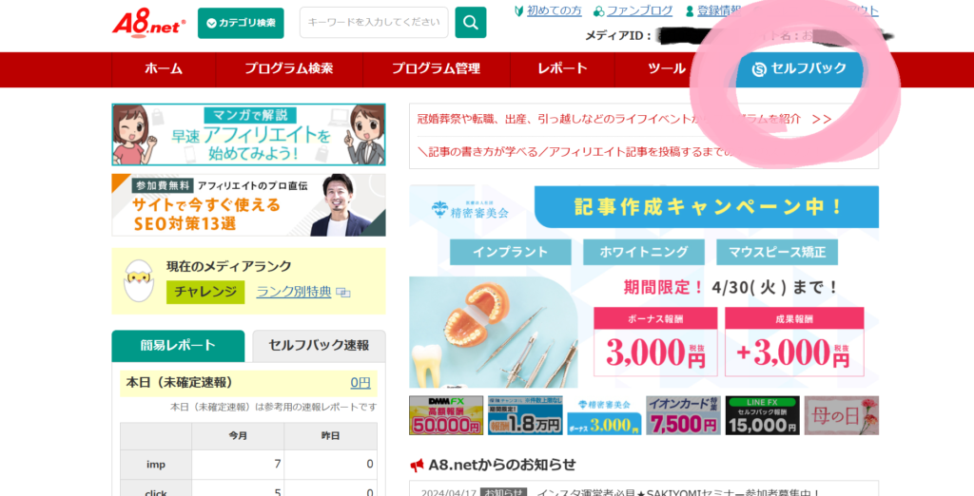Click the 登録情報 person icon
The image size is (974, 496).
(x=690, y=11)
